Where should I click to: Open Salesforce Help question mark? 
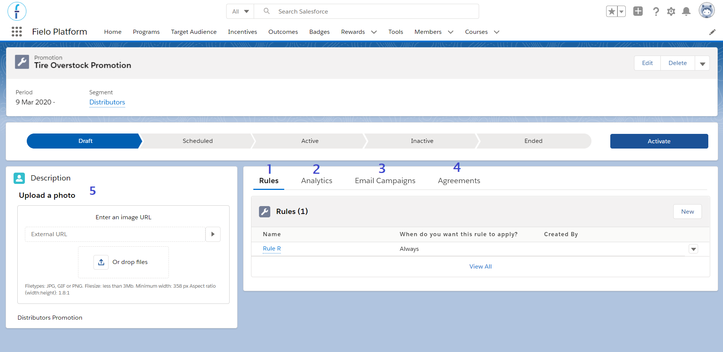pyautogui.click(x=656, y=12)
